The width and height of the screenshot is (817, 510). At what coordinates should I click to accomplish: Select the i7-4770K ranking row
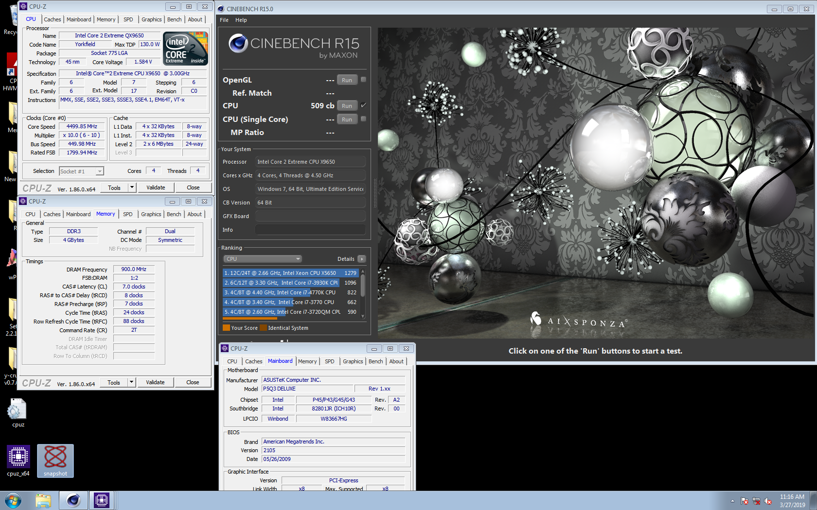pyautogui.click(x=290, y=292)
